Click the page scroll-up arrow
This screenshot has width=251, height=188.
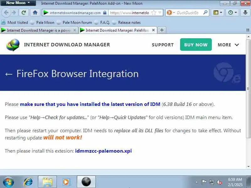click(x=248, y=37)
